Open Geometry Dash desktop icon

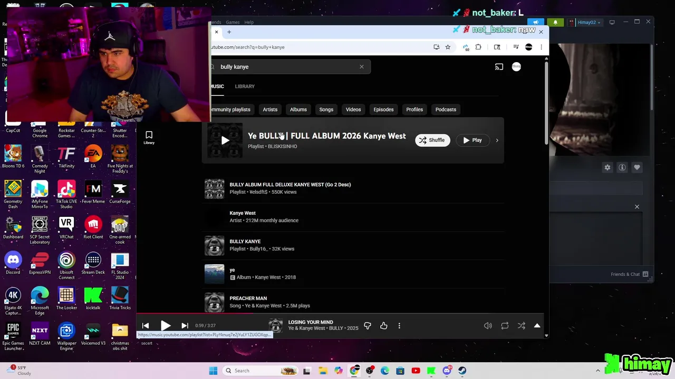point(13,194)
